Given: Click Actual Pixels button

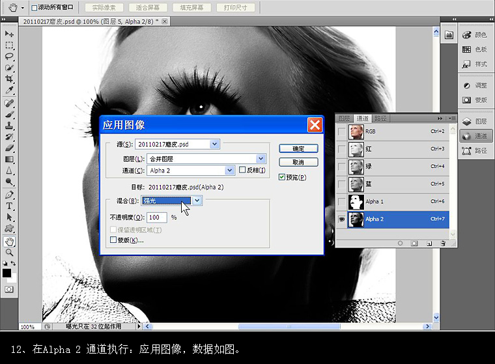Looking at the screenshot, I should click(104, 8).
